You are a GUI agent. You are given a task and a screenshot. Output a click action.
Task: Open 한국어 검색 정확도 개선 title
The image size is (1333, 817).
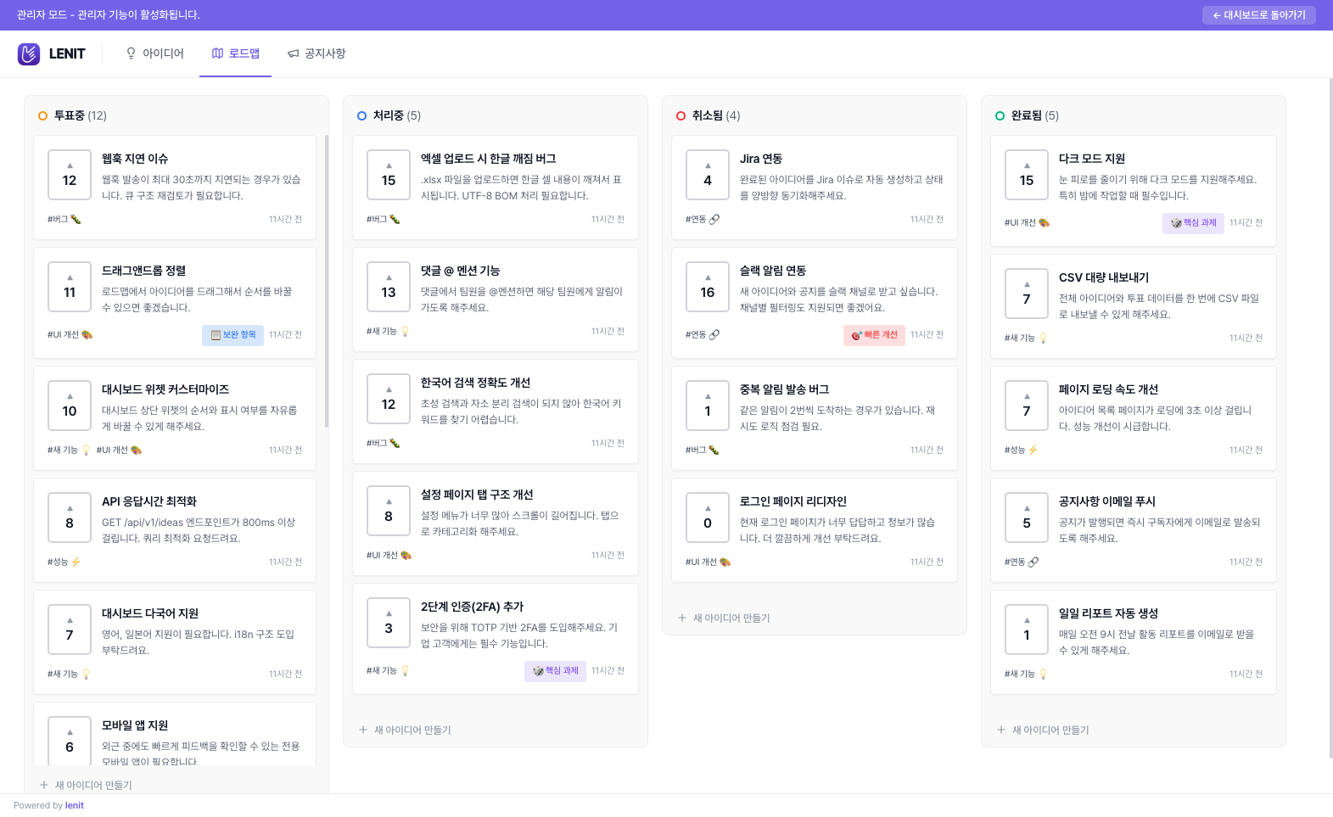[x=475, y=383]
